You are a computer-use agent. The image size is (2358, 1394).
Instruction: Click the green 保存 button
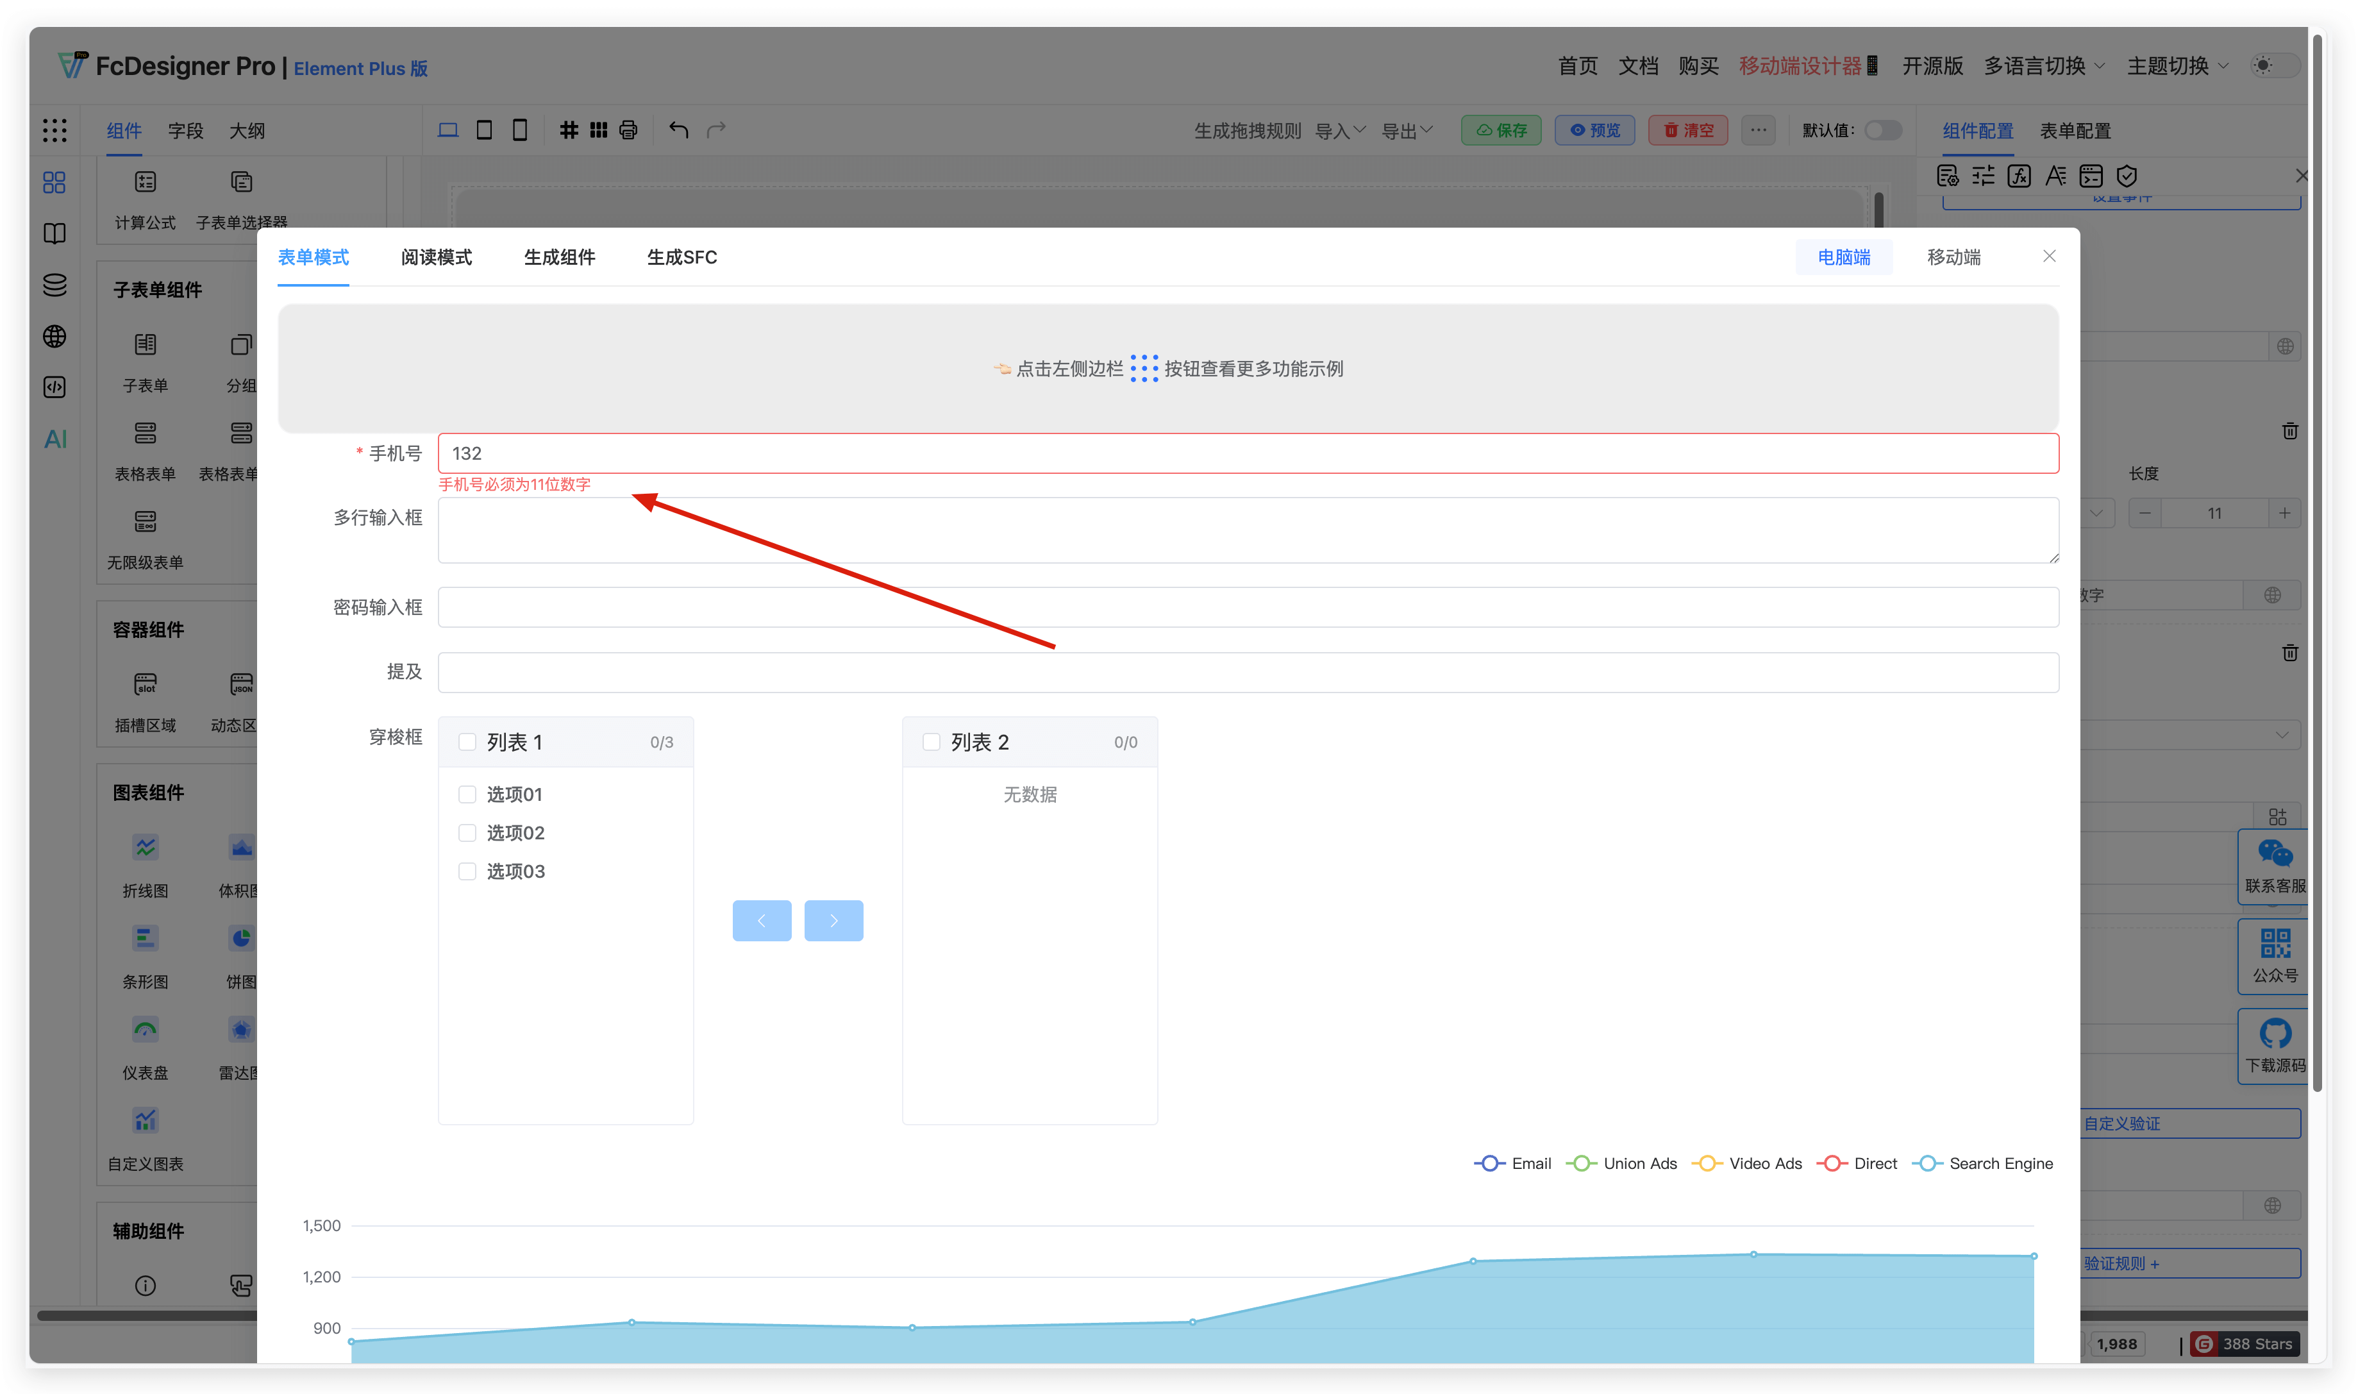click(1501, 130)
